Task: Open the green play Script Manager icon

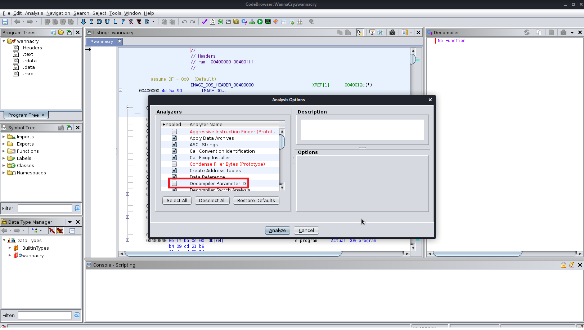Action: tap(260, 22)
